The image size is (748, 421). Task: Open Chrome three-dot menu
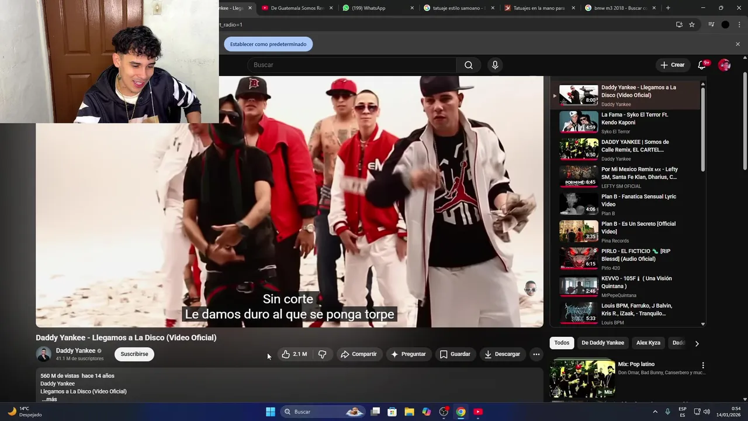point(739,25)
